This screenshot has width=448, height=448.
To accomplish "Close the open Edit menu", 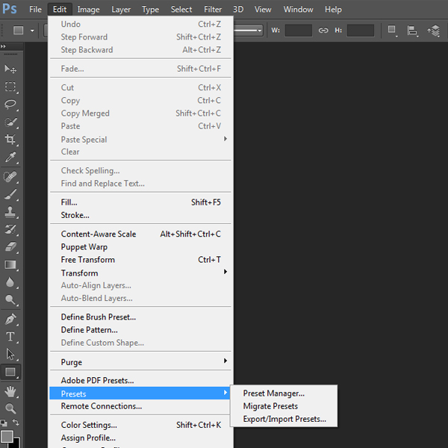I will coord(60,10).
